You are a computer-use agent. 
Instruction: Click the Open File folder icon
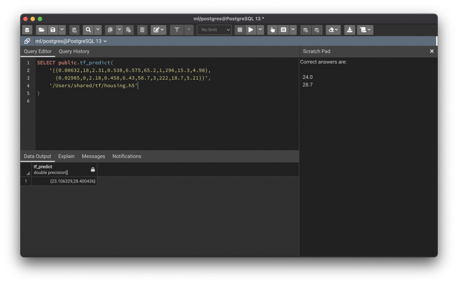click(42, 30)
